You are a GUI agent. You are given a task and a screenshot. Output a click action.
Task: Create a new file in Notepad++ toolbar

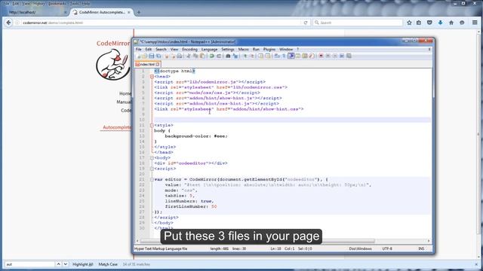(x=138, y=56)
